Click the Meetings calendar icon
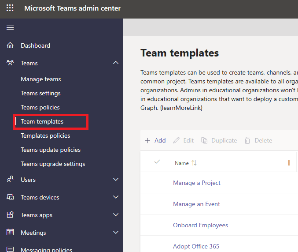 tap(10, 232)
